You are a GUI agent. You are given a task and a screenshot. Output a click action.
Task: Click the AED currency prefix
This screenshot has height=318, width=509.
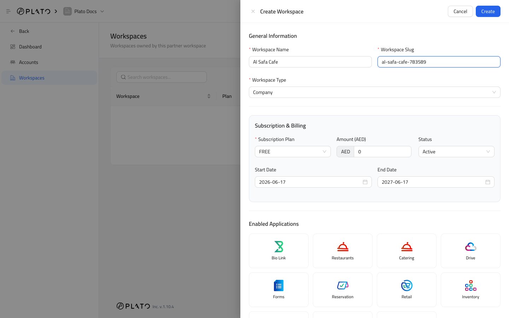345,152
